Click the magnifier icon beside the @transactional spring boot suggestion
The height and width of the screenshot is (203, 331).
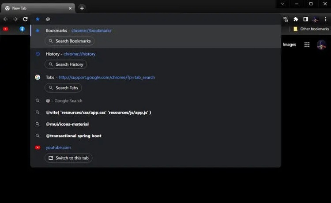(38, 136)
